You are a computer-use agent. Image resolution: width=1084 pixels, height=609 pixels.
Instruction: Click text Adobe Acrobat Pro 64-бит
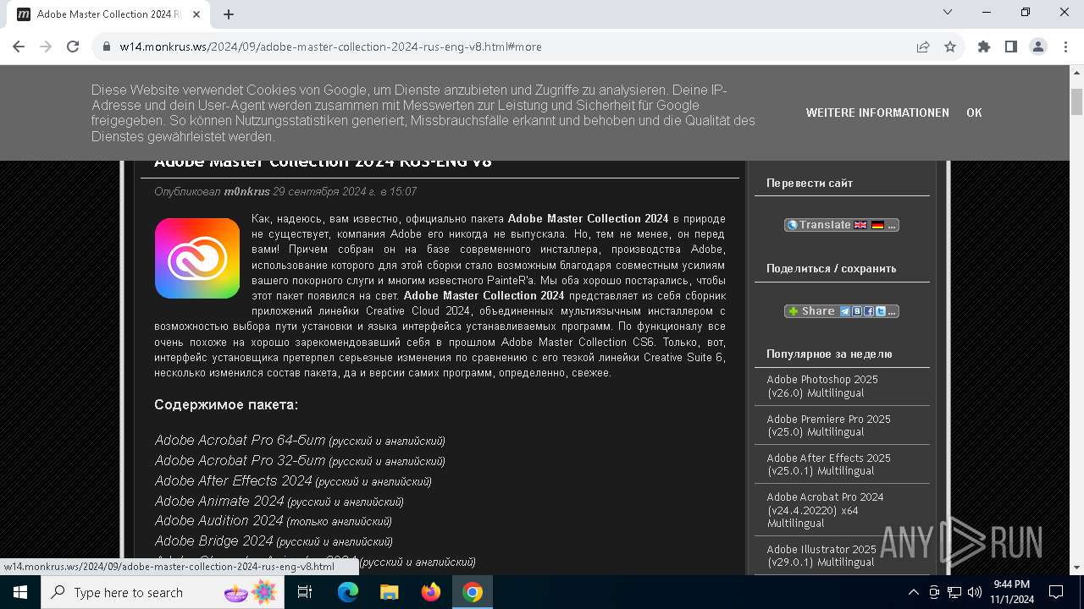click(x=240, y=440)
